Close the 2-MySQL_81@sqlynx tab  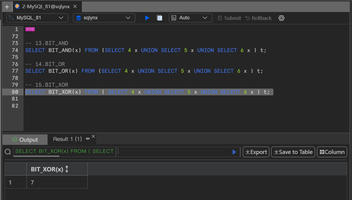point(75,7)
